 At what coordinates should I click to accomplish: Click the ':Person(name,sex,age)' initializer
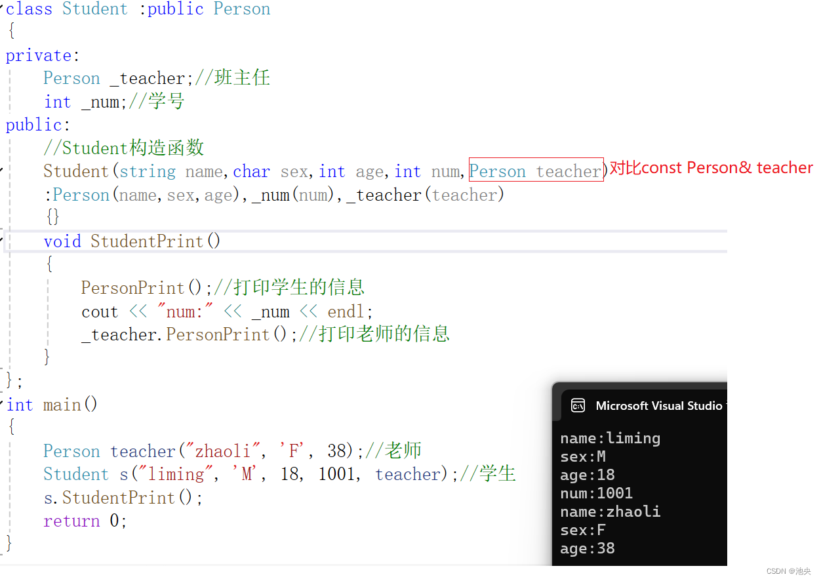143,195
